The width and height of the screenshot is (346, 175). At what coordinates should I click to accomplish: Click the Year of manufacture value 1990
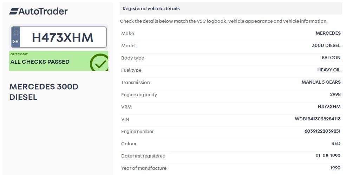(x=335, y=168)
